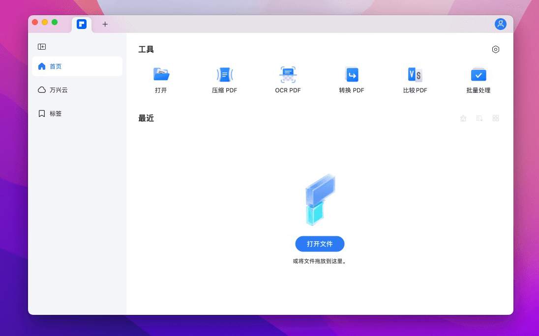Add a new tab with the plus button

click(x=105, y=24)
